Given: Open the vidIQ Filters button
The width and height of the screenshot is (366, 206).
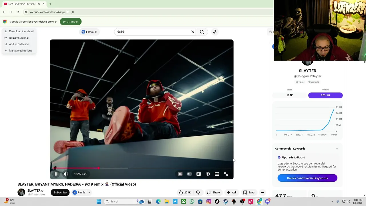Looking at the screenshot, I should [x=89, y=32].
